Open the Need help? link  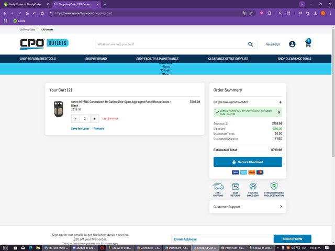273,44
